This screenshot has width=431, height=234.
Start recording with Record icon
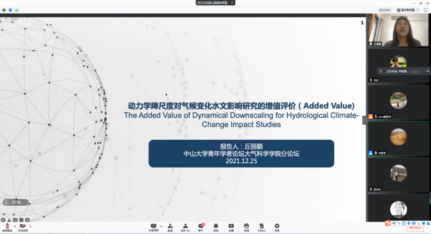pos(216,226)
